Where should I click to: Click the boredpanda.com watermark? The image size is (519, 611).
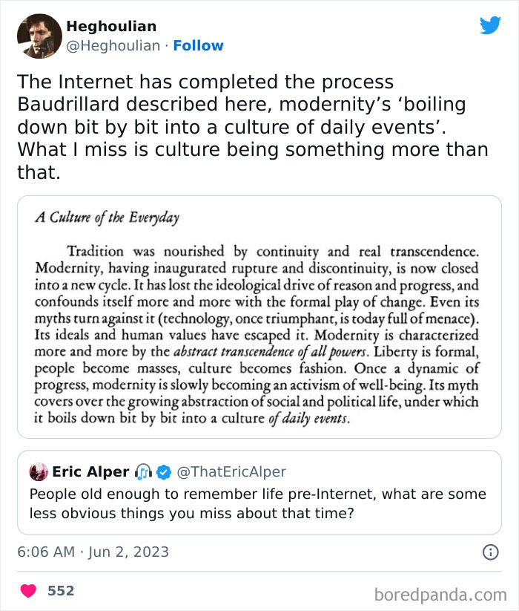tap(441, 594)
